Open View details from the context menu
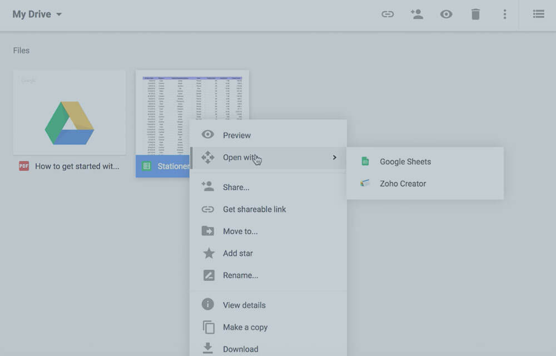Image resolution: width=556 pixels, height=356 pixels. (x=244, y=305)
